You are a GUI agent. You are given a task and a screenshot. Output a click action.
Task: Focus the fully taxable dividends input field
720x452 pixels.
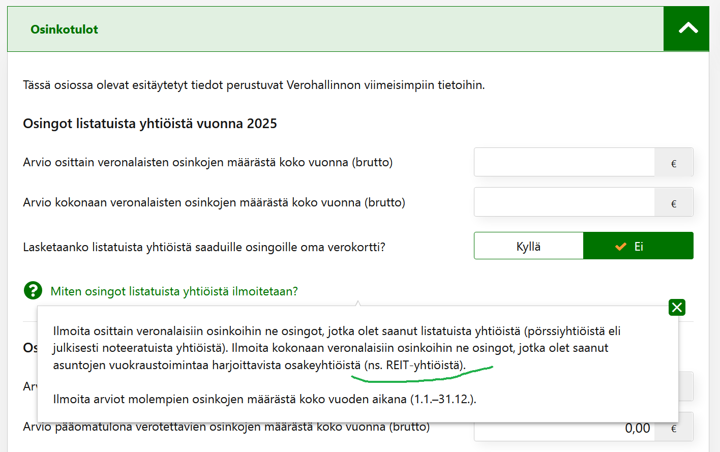(x=564, y=202)
